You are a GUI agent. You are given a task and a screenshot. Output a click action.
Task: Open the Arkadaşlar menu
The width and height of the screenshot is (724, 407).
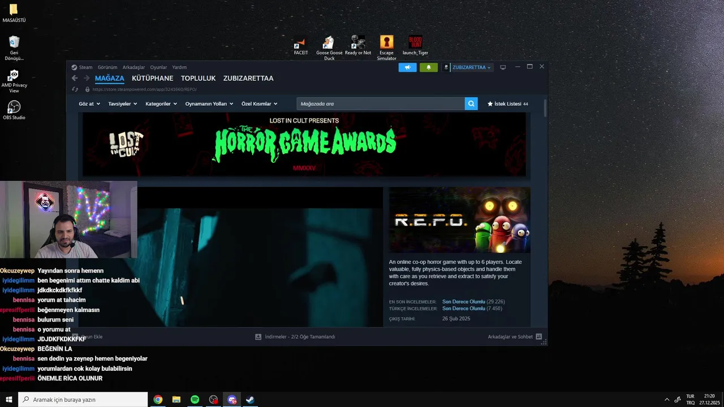point(133,67)
